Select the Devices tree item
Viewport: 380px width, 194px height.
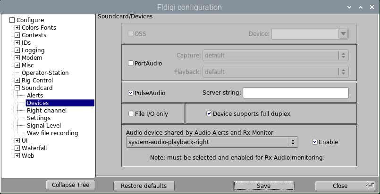click(x=60, y=103)
